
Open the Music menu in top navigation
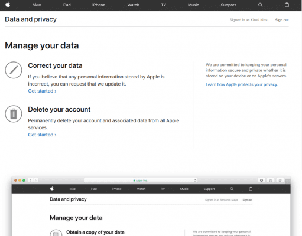click(193, 5)
